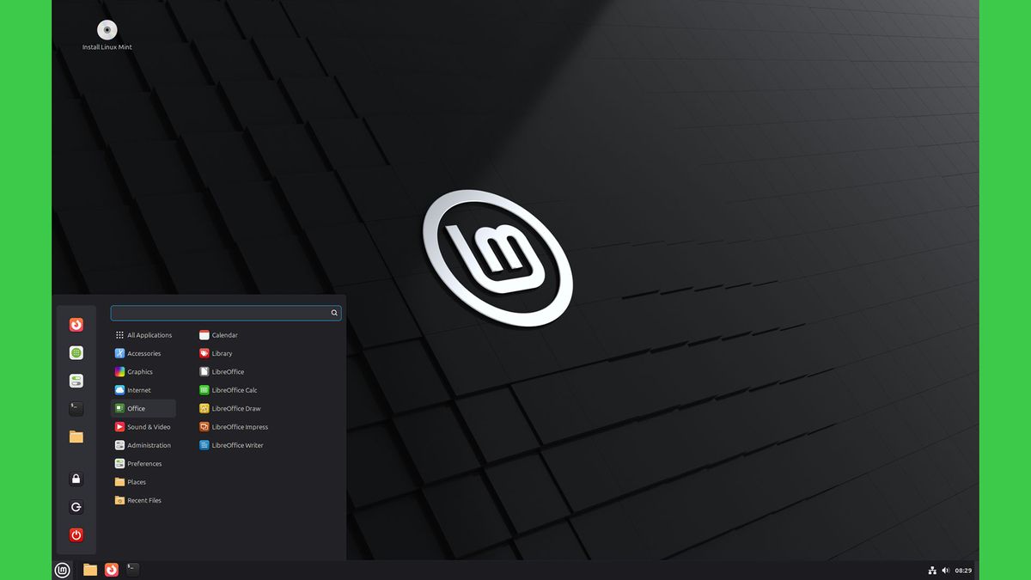1031x580 pixels.
Task: Open Firefox from the menu sidebar
Action: (x=76, y=324)
